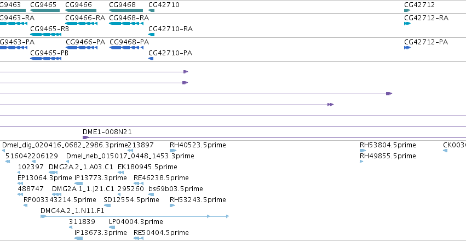The height and width of the screenshot is (241, 466).
Task: Click EST EK180945.5prime
Action: click(x=120, y=173)
